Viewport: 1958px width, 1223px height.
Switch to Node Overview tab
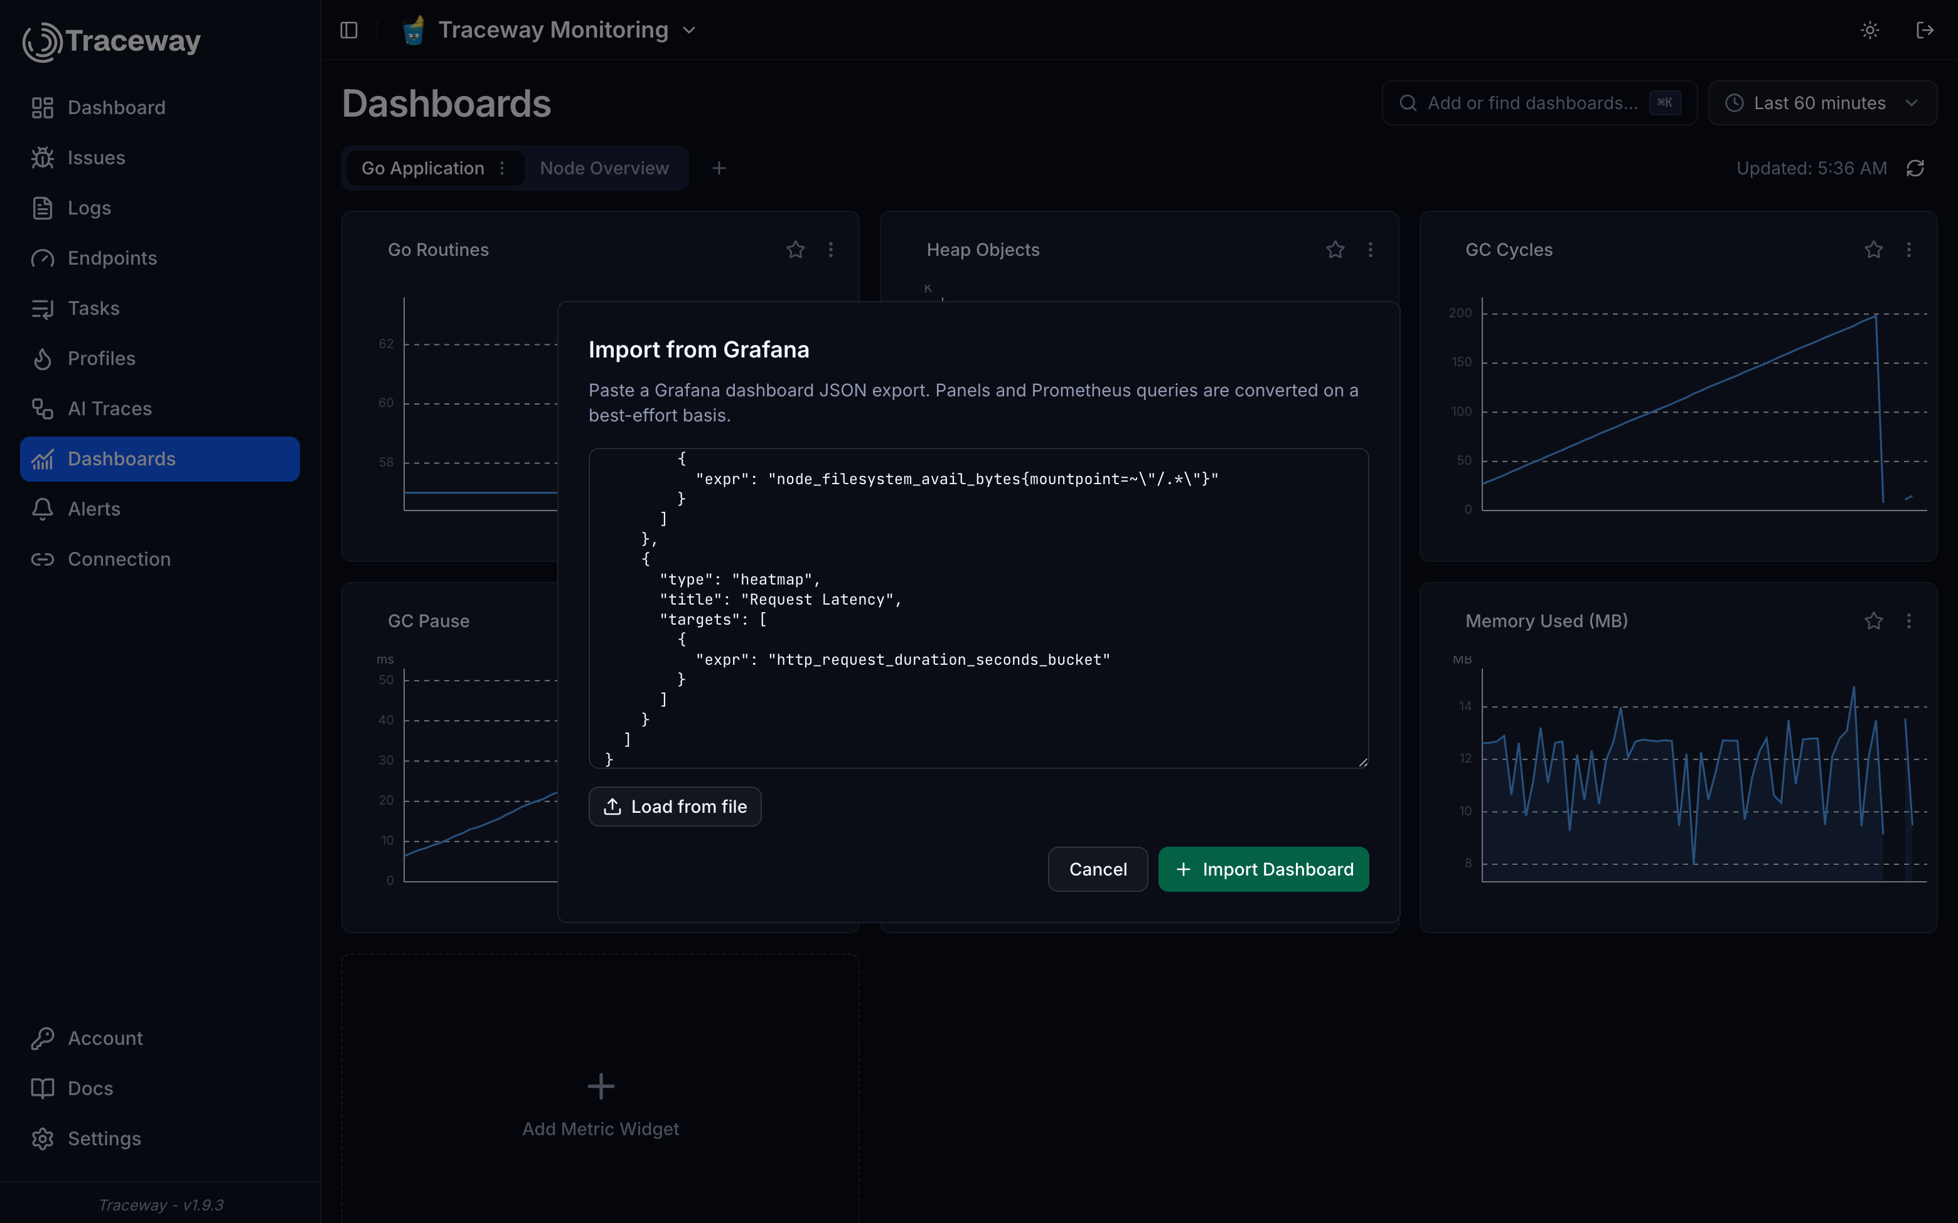click(604, 168)
